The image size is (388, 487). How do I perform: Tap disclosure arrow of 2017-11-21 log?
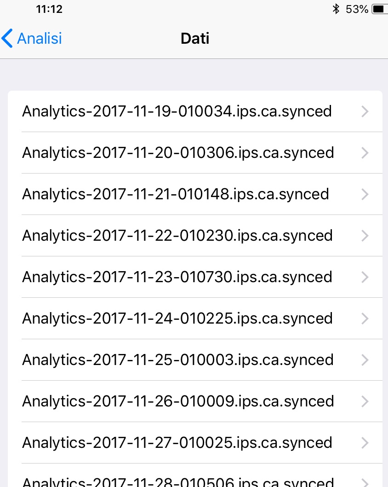[x=365, y=194]
